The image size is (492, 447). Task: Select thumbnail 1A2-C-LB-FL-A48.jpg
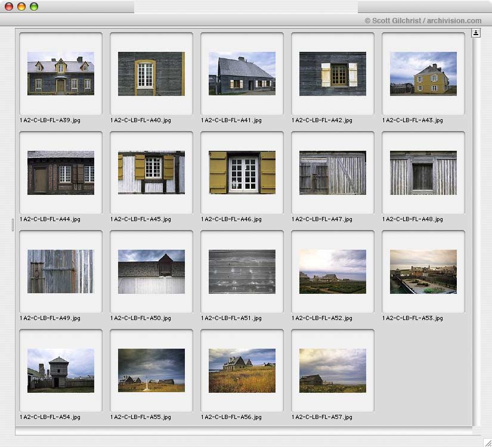click(x=423, y=172)
